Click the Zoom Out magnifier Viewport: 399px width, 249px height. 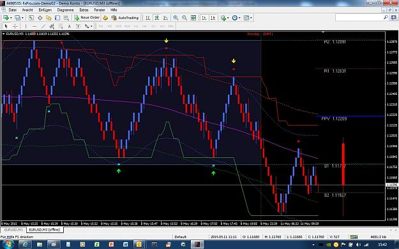point(184,18)
